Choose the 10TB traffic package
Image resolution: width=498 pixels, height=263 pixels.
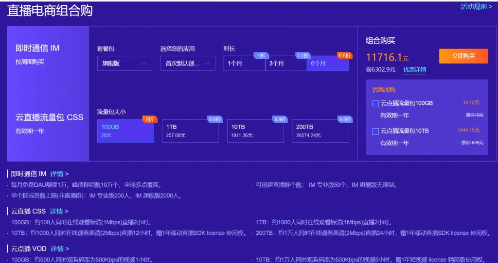255,131
